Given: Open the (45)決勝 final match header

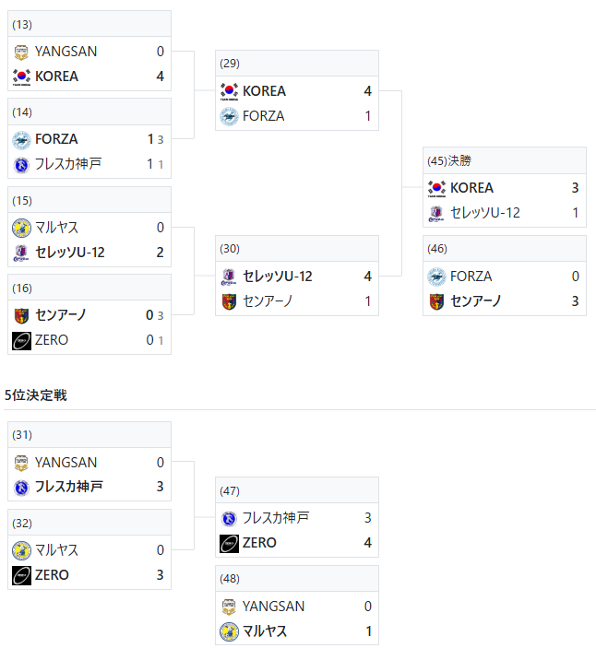Looking at the screenshot, I should pos(505,160).
